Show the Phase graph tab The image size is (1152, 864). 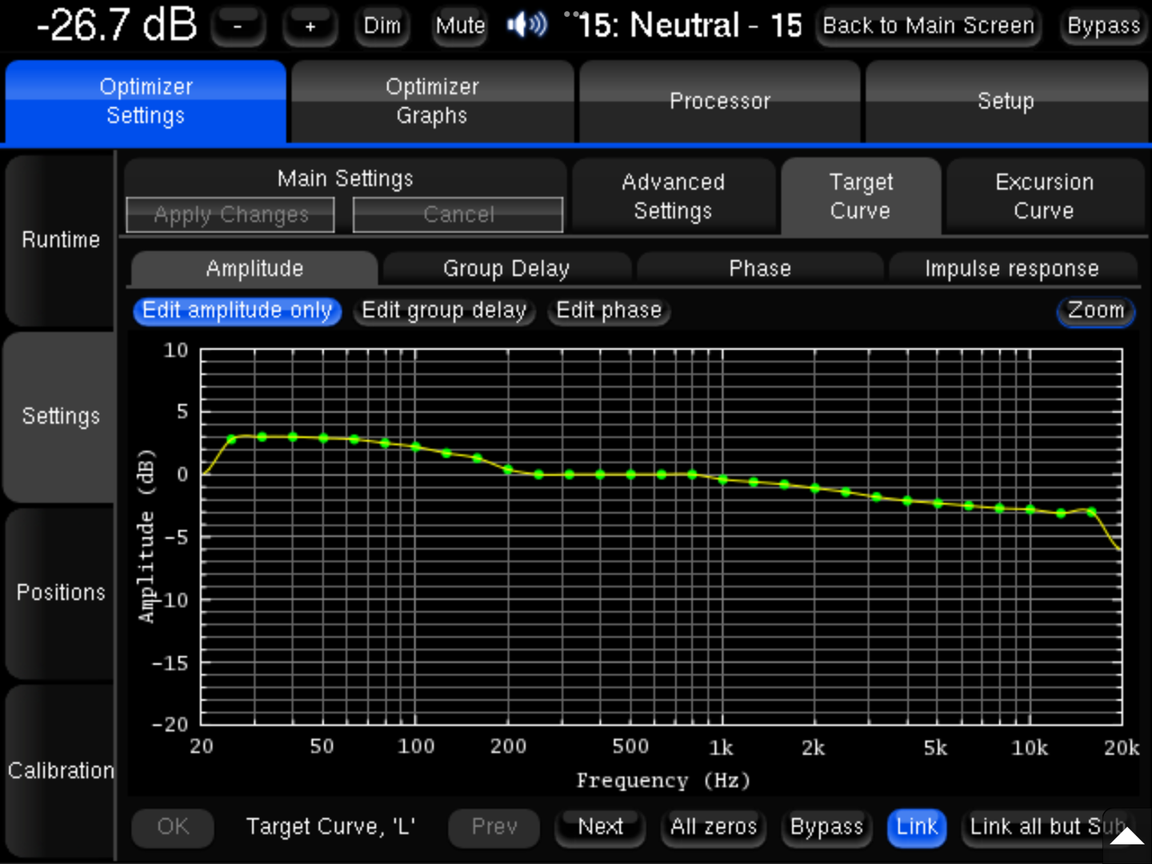click(760, 269)
